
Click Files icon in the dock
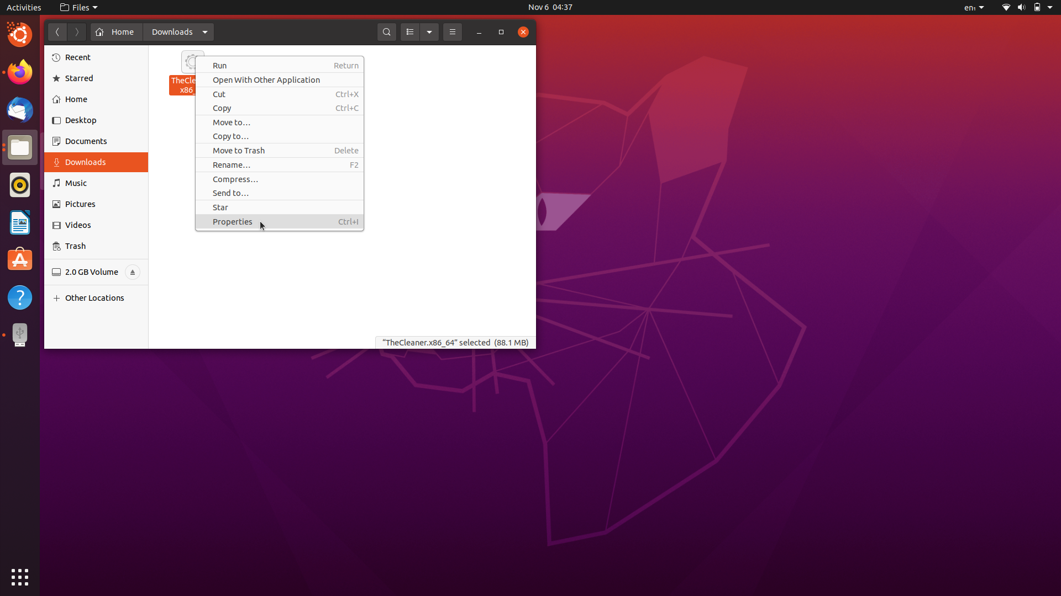[20, 147]
